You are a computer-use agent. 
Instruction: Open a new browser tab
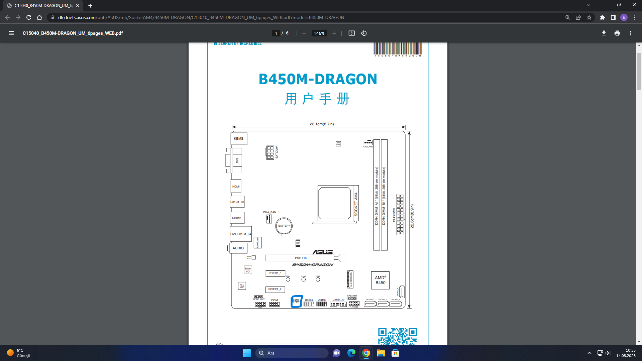pyautogui.click(x=90, y=6)
